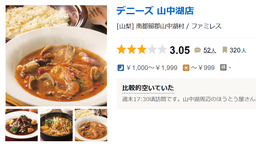
Task: Open the デニーズ 山中湖店 restaurant title link
Action: pos(155,11)
